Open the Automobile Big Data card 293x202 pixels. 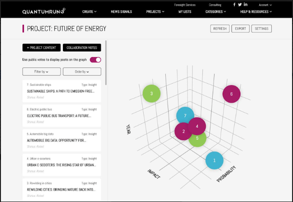(x=62, y=140)
